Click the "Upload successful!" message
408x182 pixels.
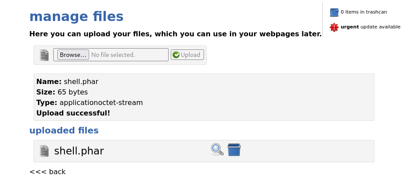[x=73, y=113]
